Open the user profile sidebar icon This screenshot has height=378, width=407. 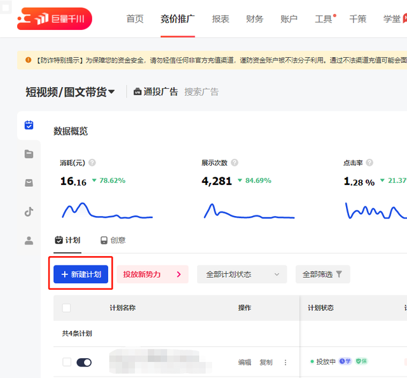tap(29, 241)
